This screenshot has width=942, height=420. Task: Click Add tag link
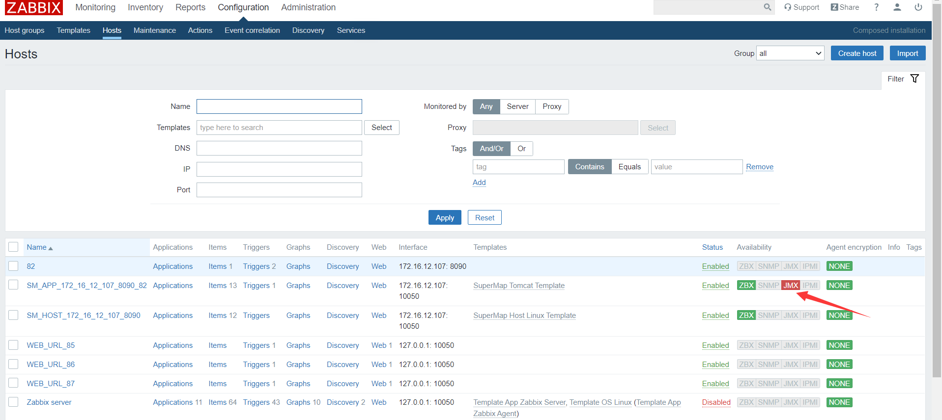(479, 183)
